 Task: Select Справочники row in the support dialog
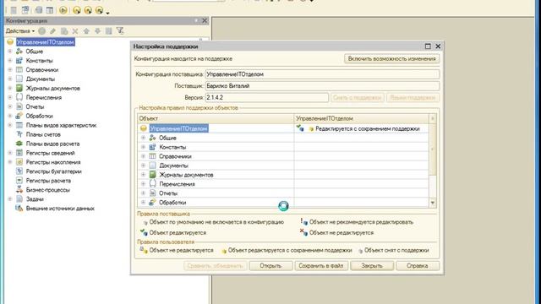[x=175, y=156]
